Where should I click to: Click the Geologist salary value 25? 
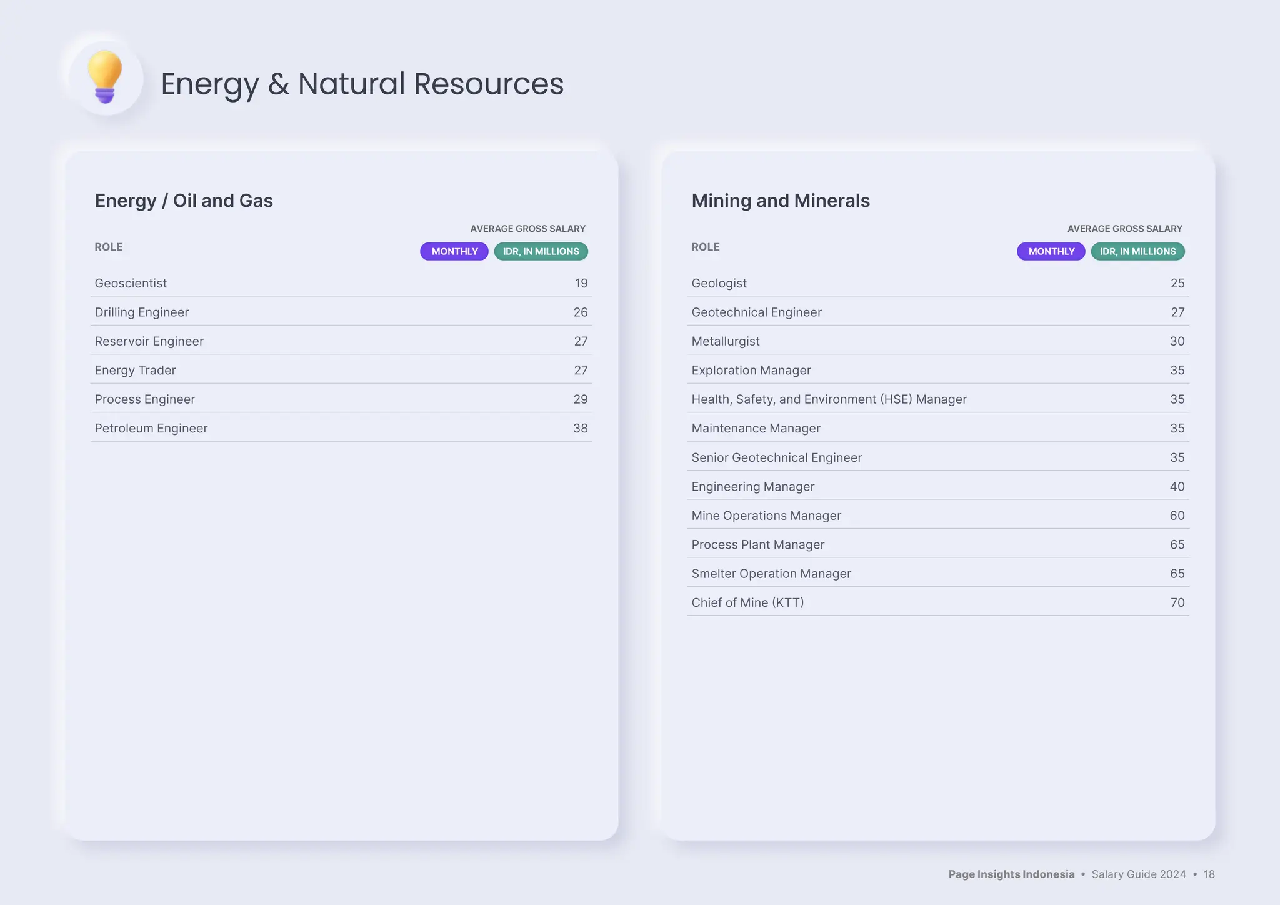click(1177, 283)
